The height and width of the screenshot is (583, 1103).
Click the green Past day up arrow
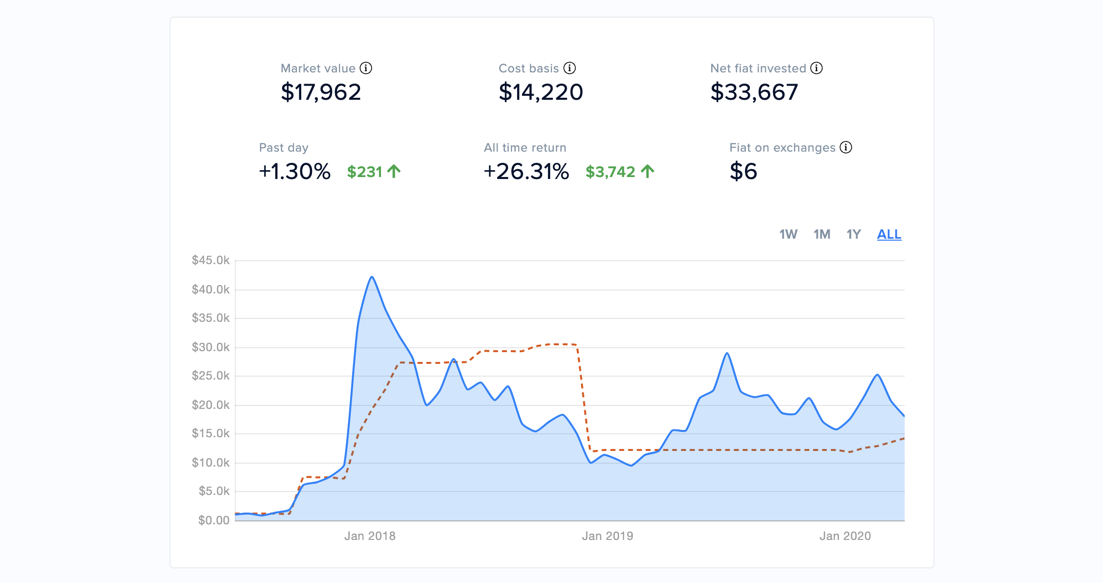click(x=394, y=172)
